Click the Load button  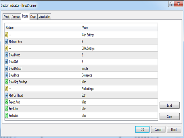[x=169, y=106]
